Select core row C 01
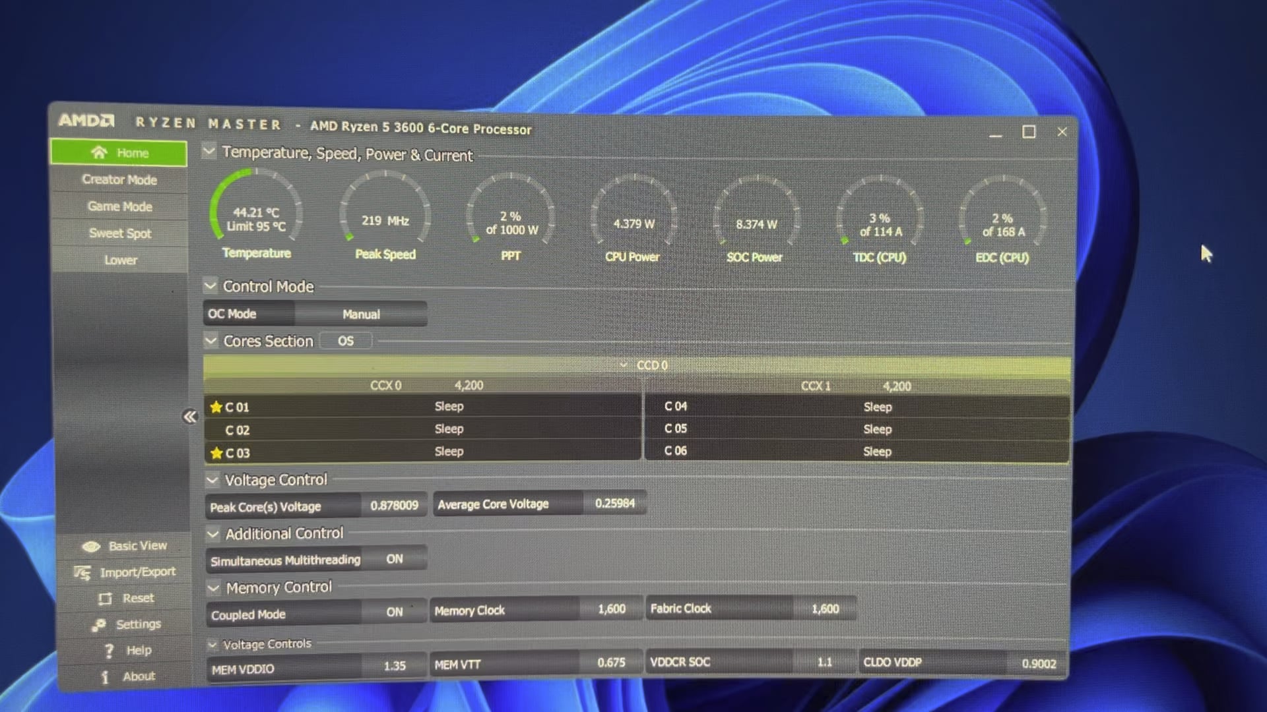1267x712 pixels. [423, 407]
